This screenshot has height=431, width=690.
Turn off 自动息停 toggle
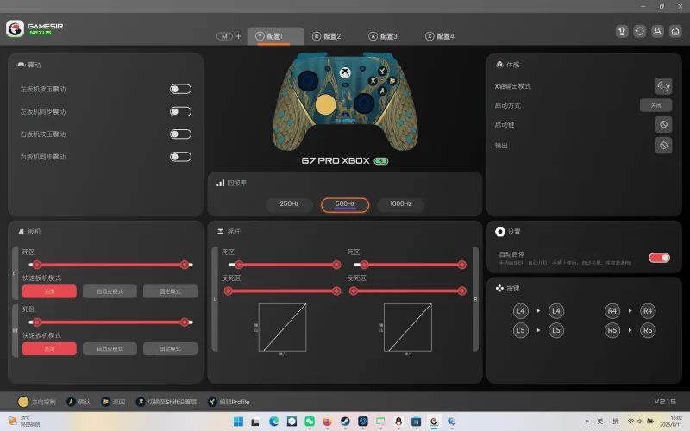(x=659, y=258)
